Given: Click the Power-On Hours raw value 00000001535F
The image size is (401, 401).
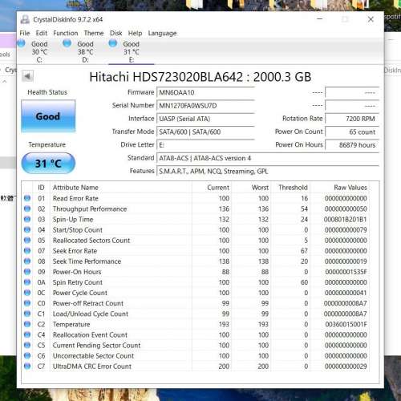Looking at the screenshot, I should pyautogui.click(x=346, y=272).
